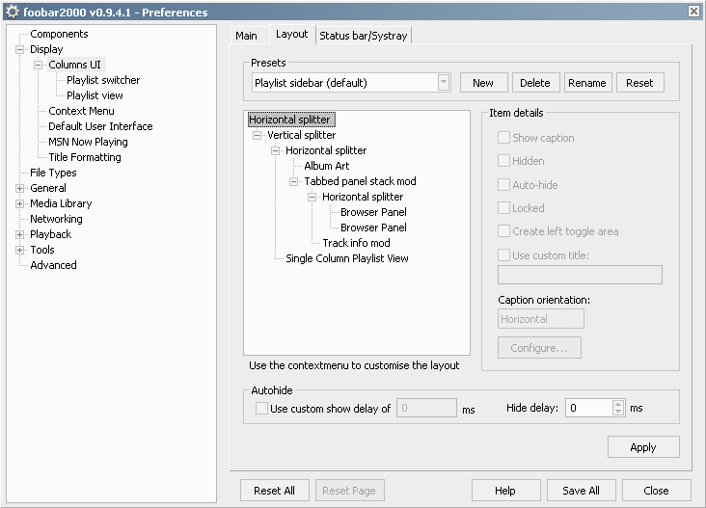Click the Rename preset button
Screen dimensions: 706x508
[x=587, y=83]
